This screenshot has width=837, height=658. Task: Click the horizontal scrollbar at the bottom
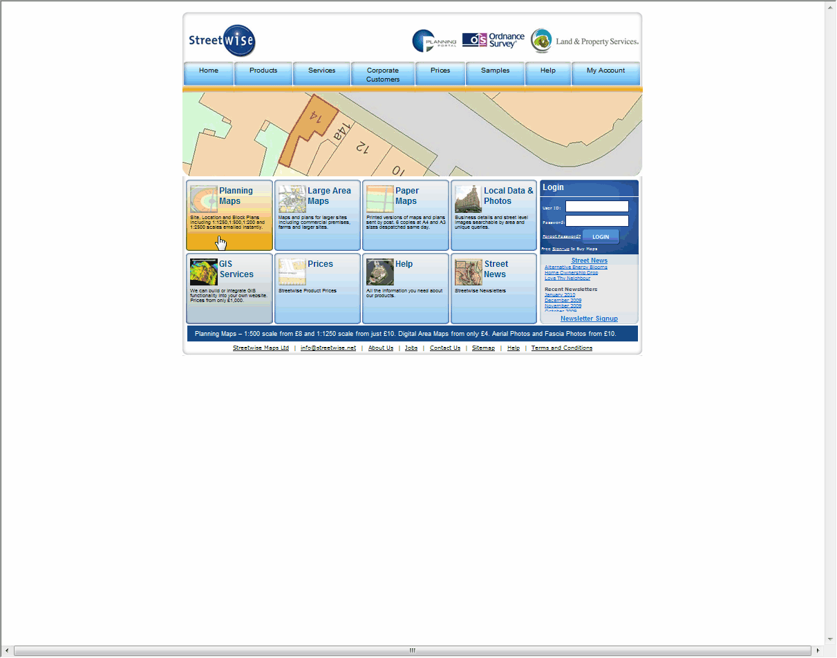pos(412,650)
